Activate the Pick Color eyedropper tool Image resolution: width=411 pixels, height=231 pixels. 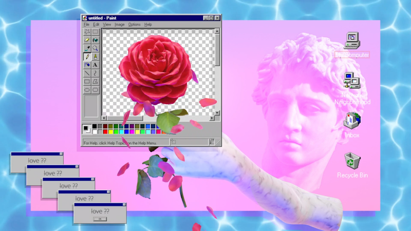click(x=87, y=48)
